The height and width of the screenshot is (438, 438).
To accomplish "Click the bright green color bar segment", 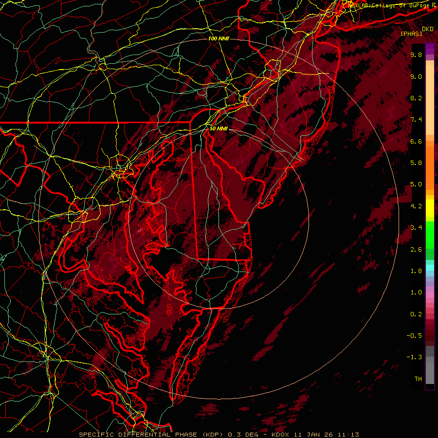I will pyautogui.click(x=430, y=236).
